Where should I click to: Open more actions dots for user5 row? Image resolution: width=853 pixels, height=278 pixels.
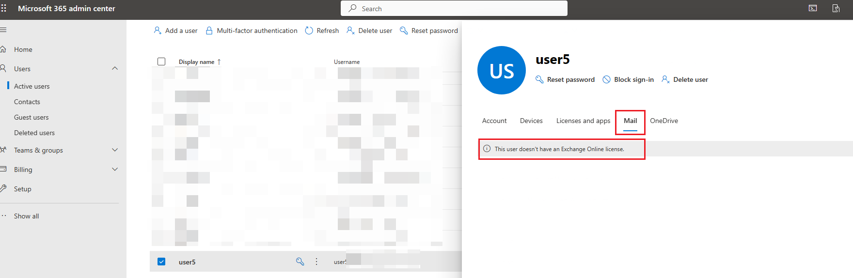[316, 262]
